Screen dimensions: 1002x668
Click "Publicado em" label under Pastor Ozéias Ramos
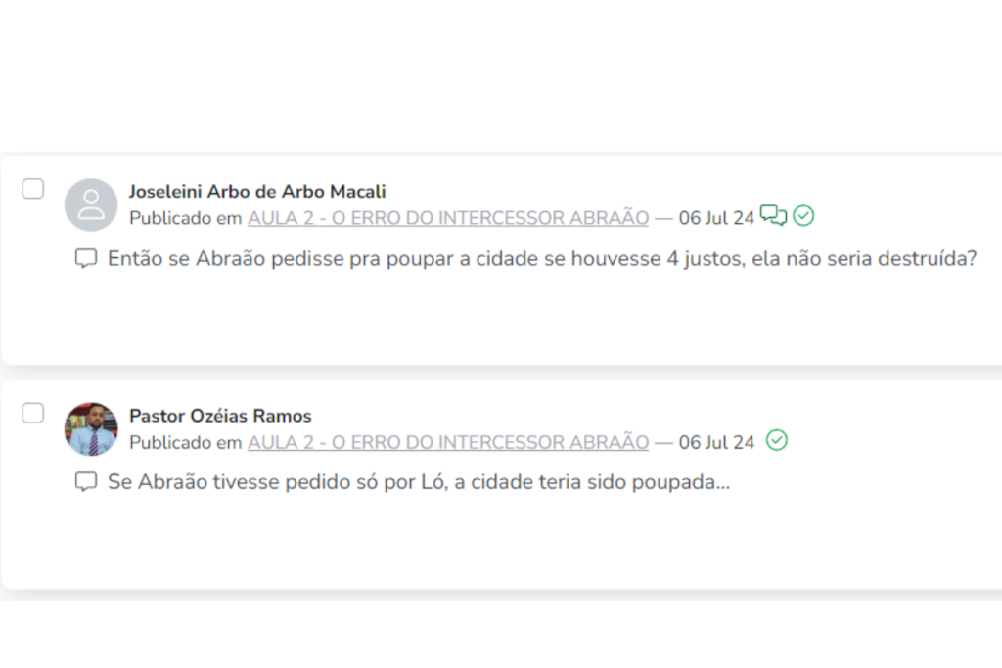(x=185, y=442)
